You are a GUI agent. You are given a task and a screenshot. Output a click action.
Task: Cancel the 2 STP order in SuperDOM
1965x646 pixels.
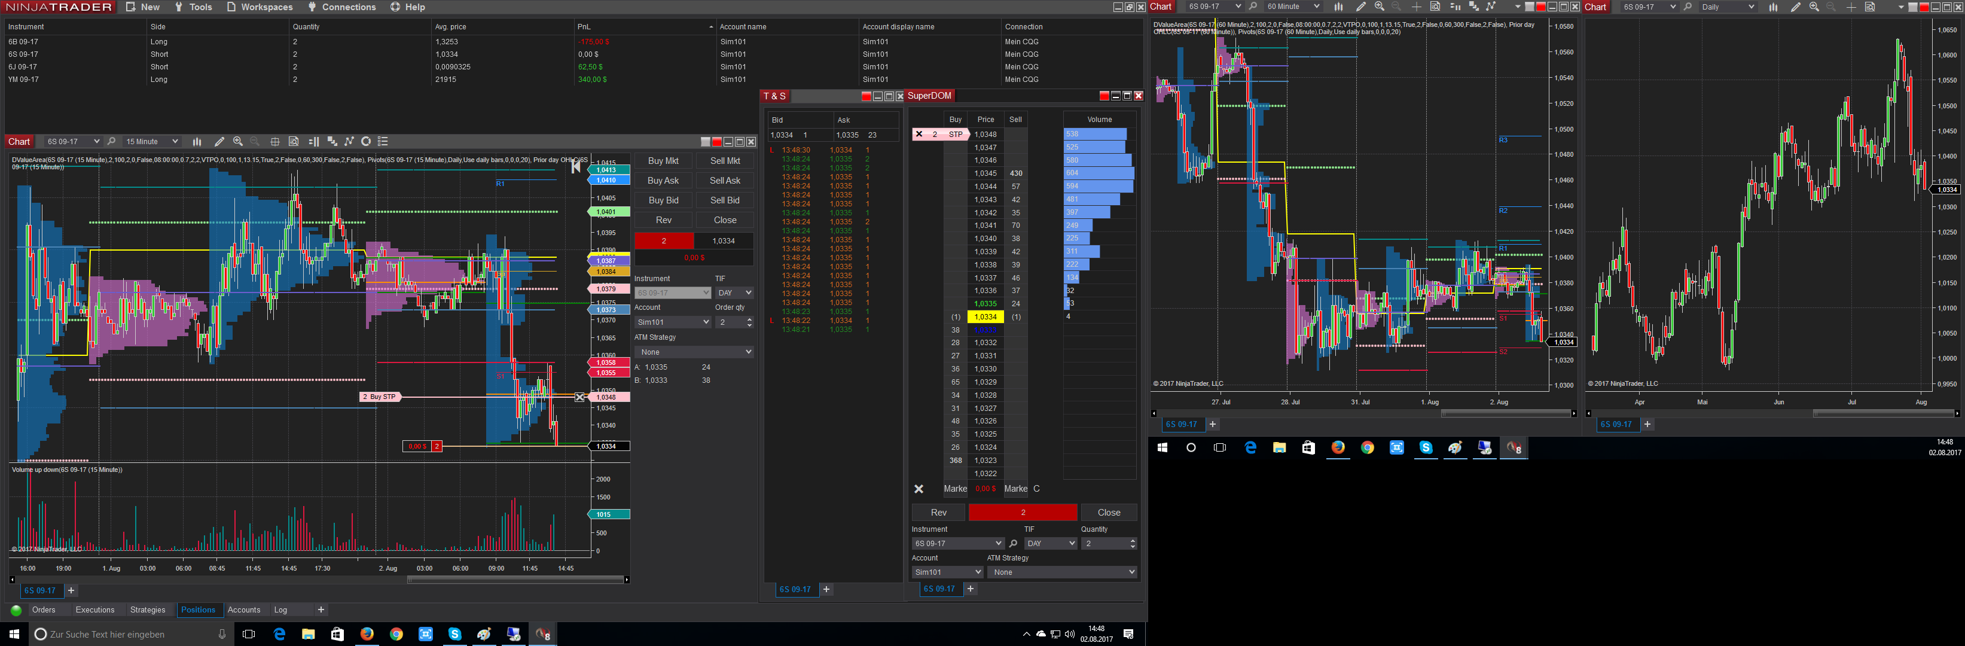pos(919,134)
